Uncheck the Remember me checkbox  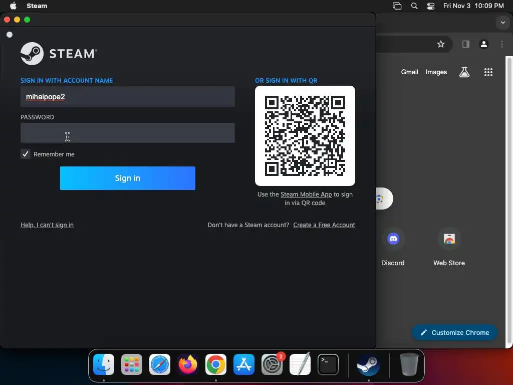pos(26,154)
